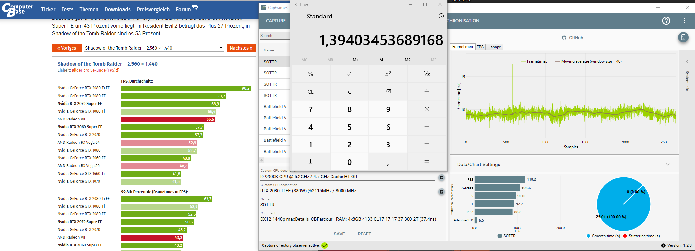Click the percent key on calculator

pos(310,74)
